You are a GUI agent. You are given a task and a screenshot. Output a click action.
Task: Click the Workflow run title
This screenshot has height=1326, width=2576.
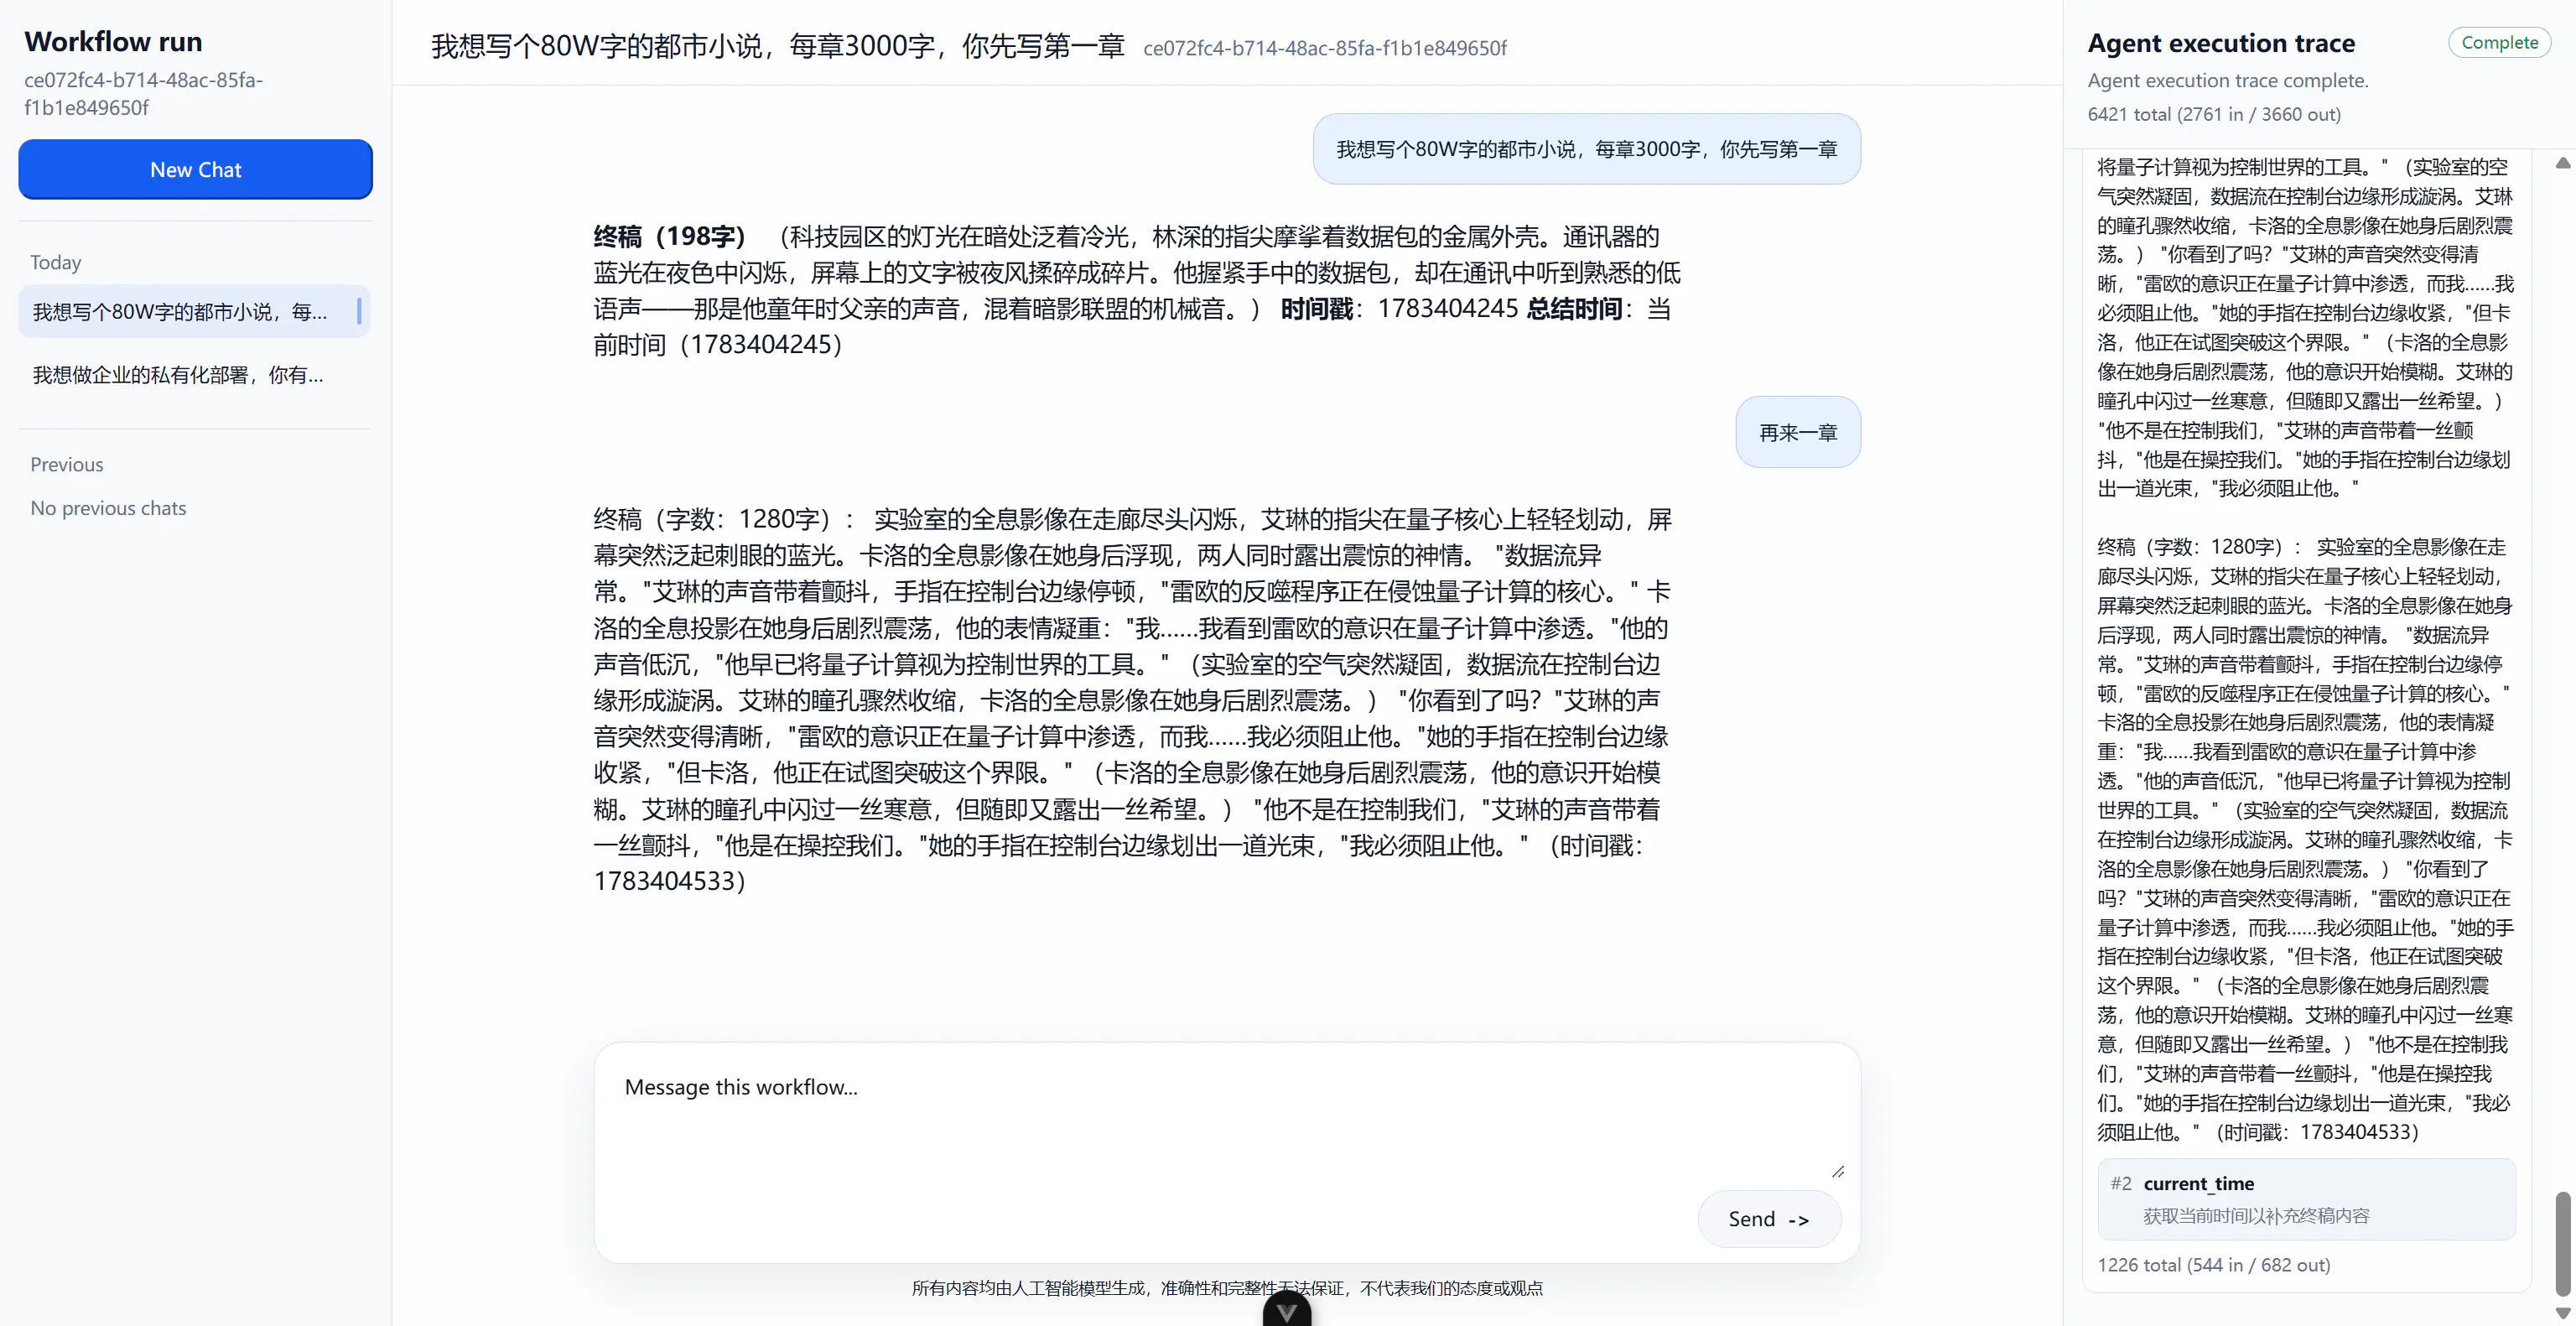[x=113, y=41]
